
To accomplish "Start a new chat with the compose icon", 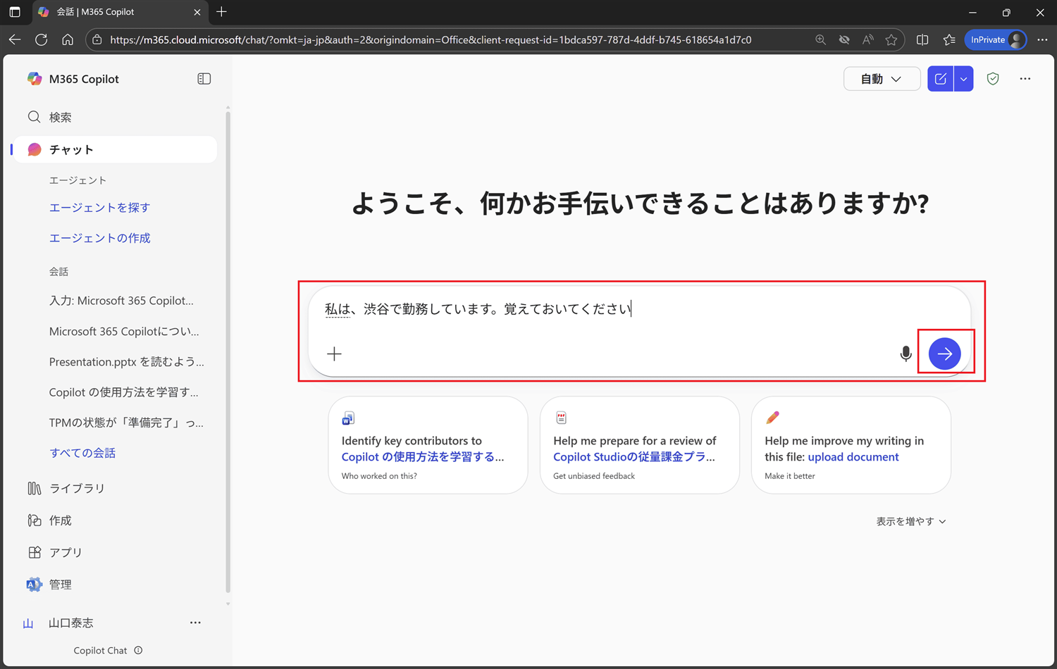I will pyautogui.click(x=940, y=79).
